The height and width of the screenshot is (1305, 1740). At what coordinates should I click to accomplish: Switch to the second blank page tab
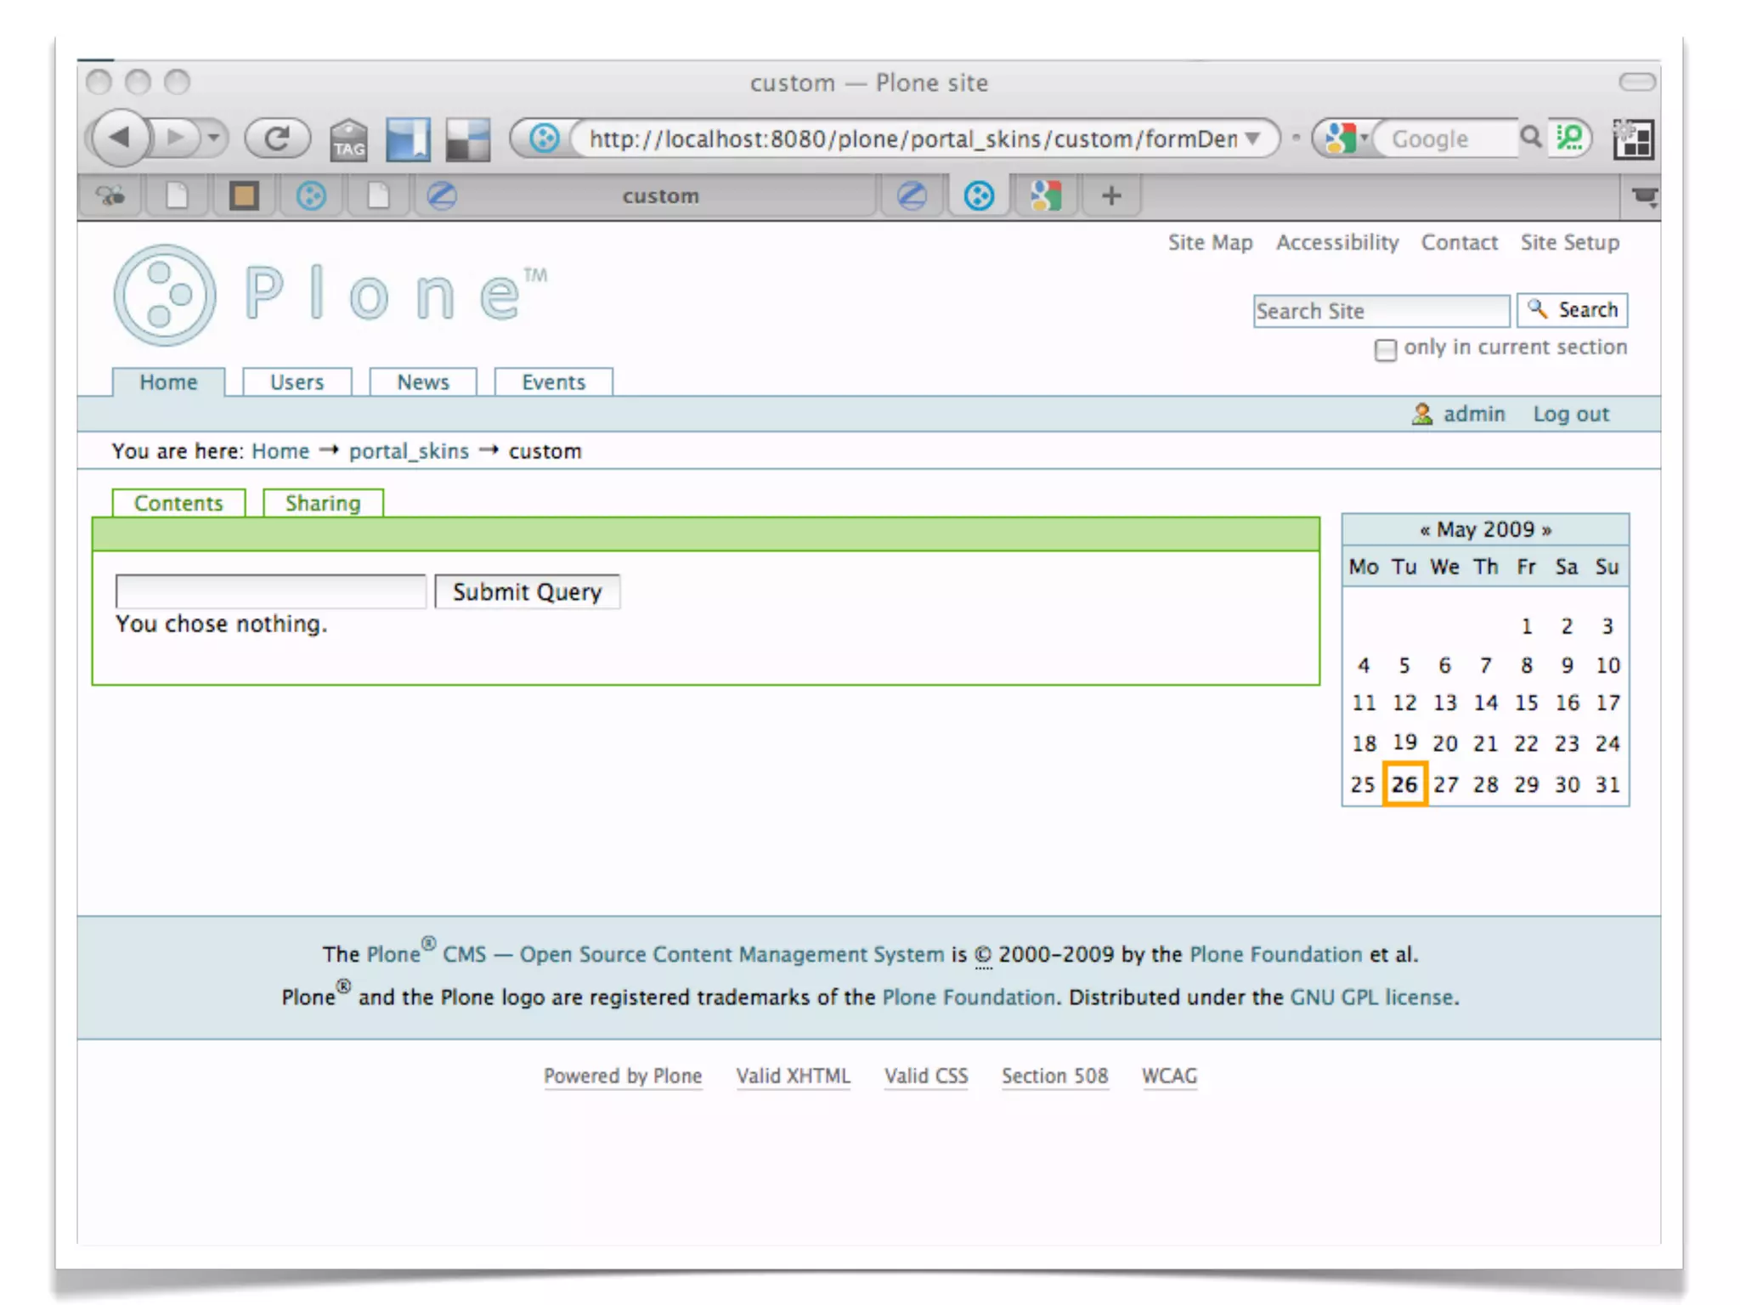[x=378, y=196]
